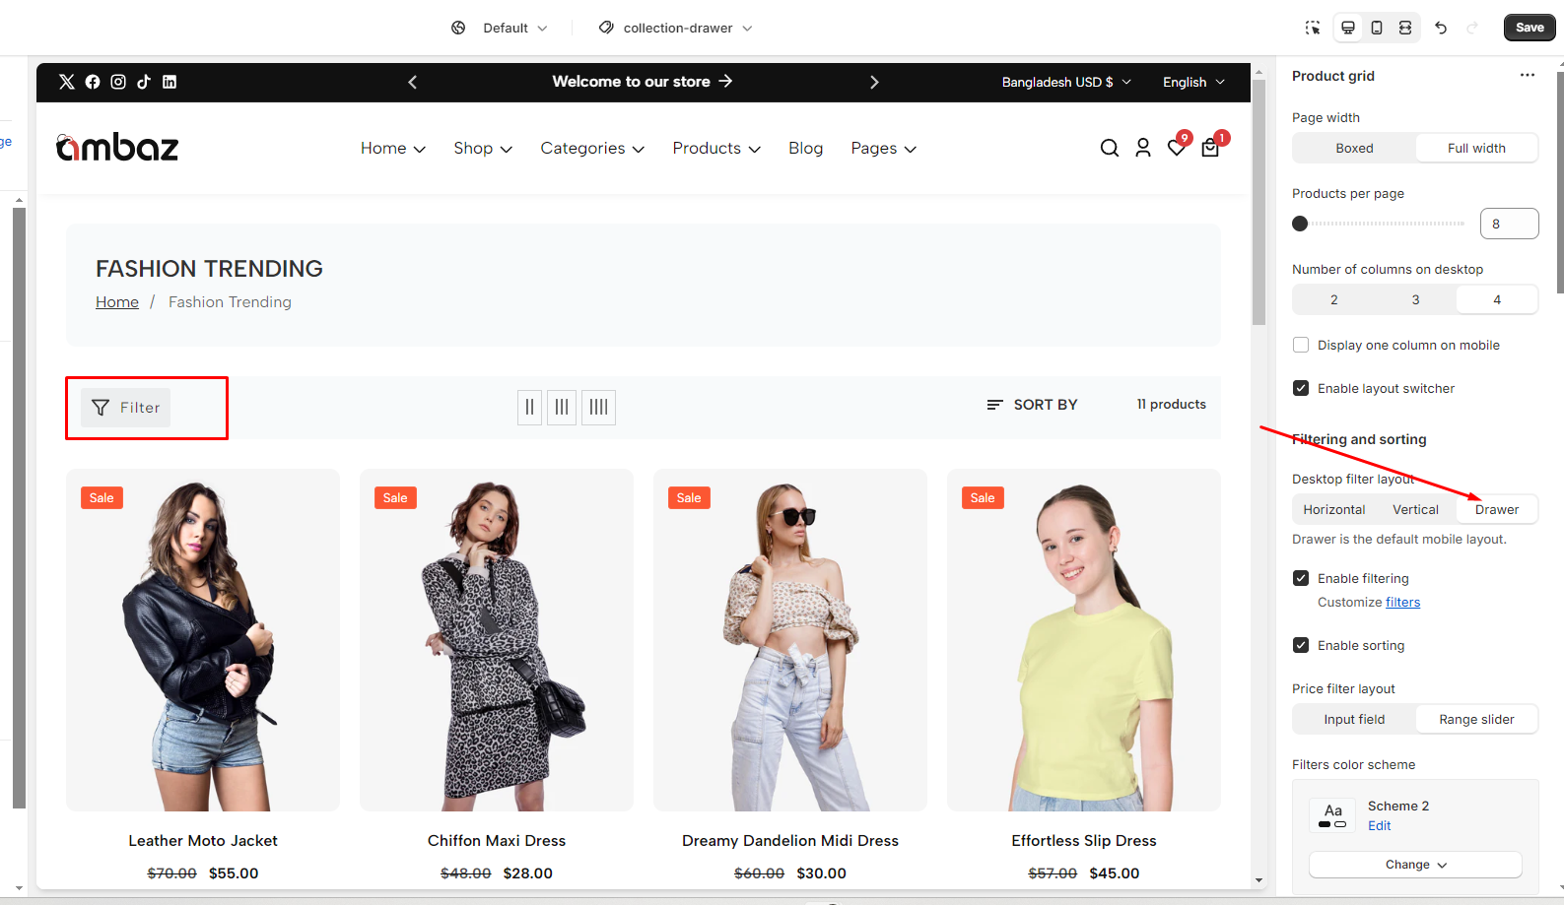
Task: Open the Customize filters link
Action: click(1402, 602)
